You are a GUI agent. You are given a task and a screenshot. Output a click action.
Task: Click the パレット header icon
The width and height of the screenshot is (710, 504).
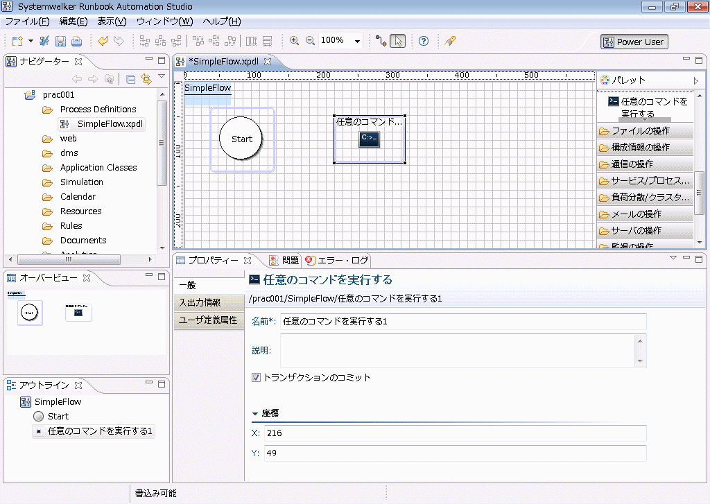(x=605, y=80)
